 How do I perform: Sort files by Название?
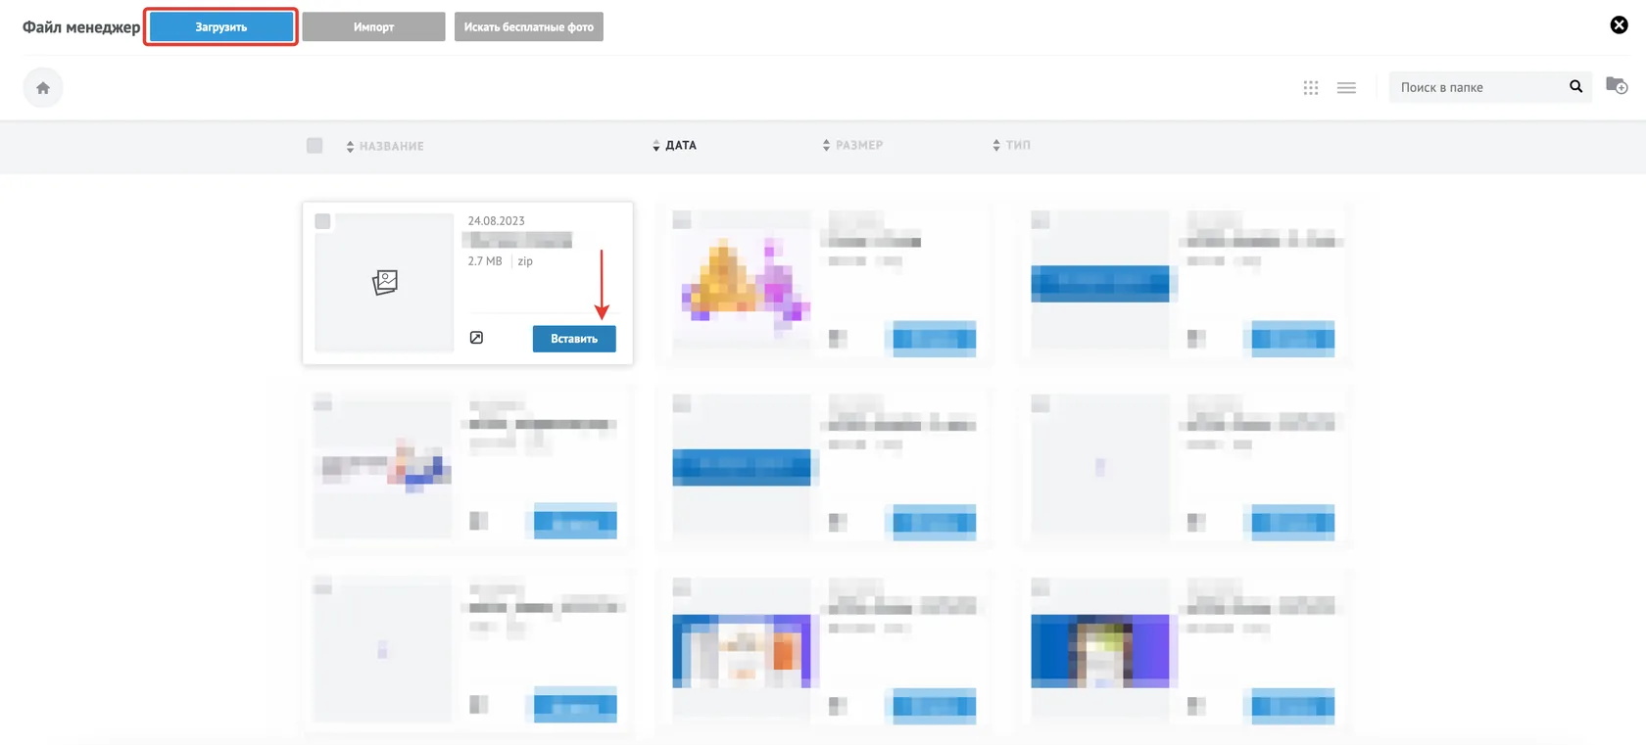pyautogui.click(x=385, y=146)
